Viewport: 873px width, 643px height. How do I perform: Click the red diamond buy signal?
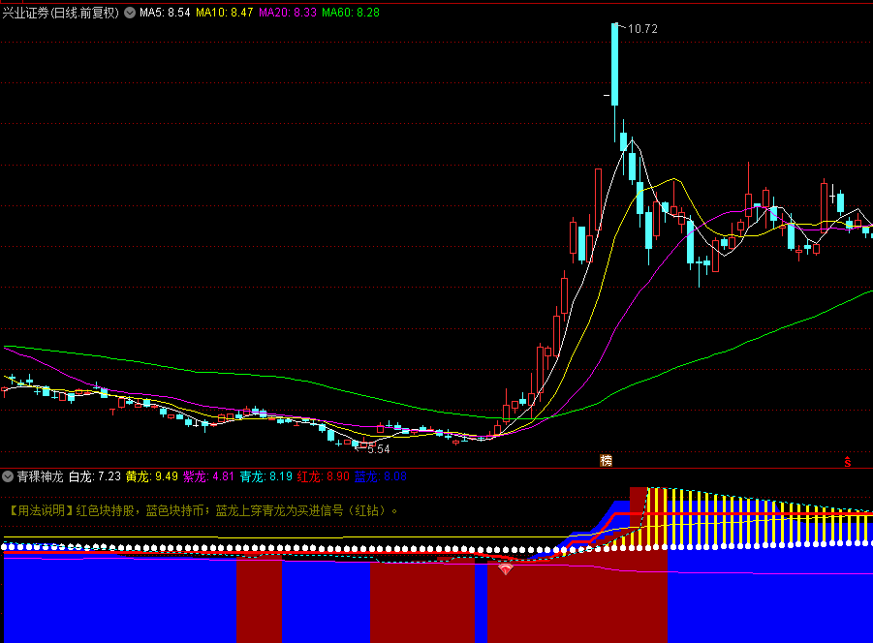click(506, 569)
